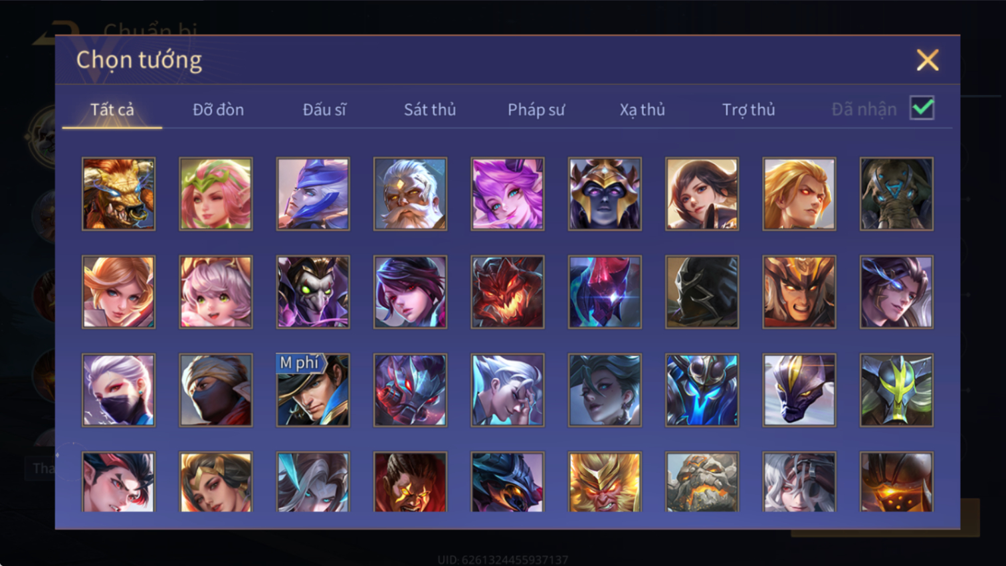This screenshot has height=566, width=1006.
Task: Select the golden monkey king hero
Action: coord(605,482)
